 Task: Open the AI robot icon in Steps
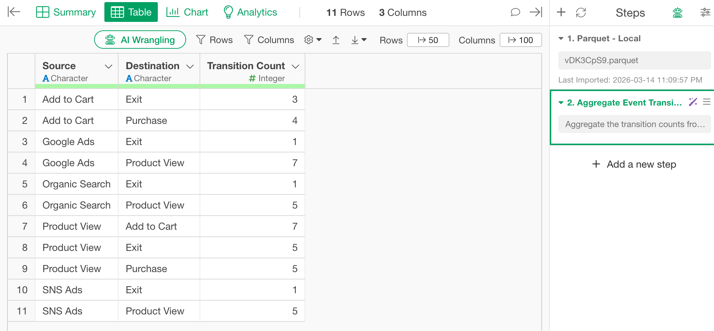coord(677,13)
